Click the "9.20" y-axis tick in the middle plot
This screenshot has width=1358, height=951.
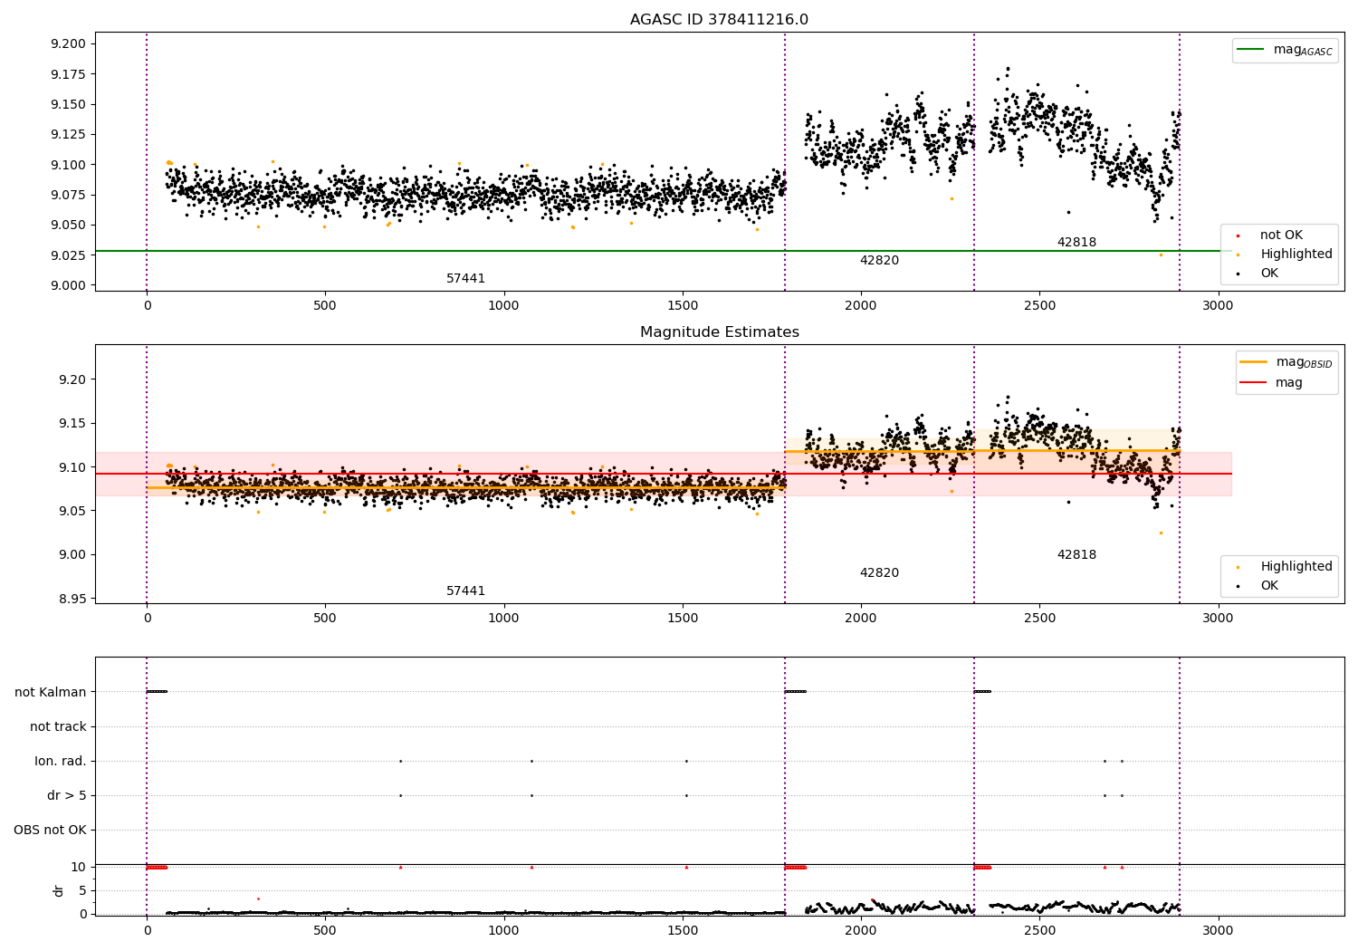pyautogui.click(x=72, y=379)
